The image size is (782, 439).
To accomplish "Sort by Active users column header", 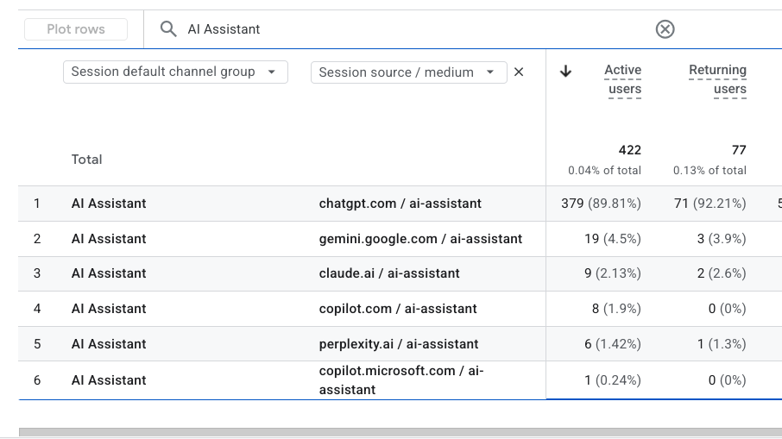I will [x=623, y=79].
